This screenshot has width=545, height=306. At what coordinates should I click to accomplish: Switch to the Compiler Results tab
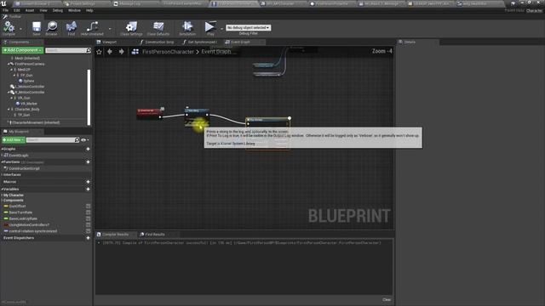tap(115, 235)
